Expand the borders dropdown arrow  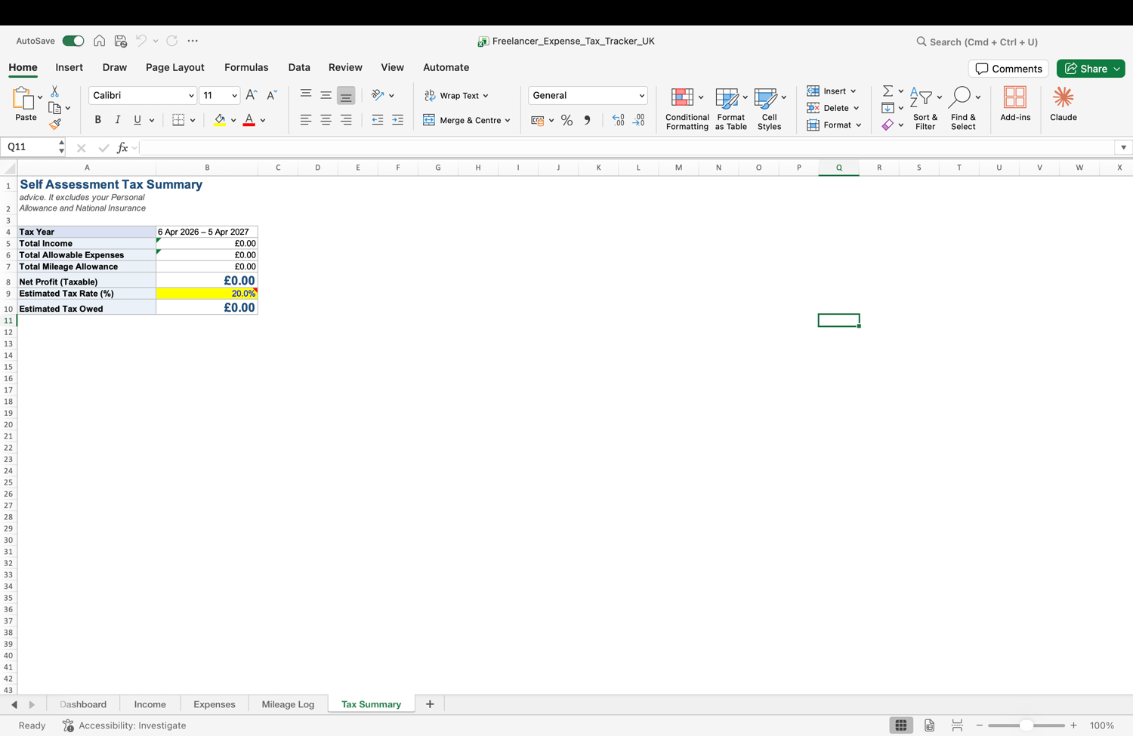point(193,121)
